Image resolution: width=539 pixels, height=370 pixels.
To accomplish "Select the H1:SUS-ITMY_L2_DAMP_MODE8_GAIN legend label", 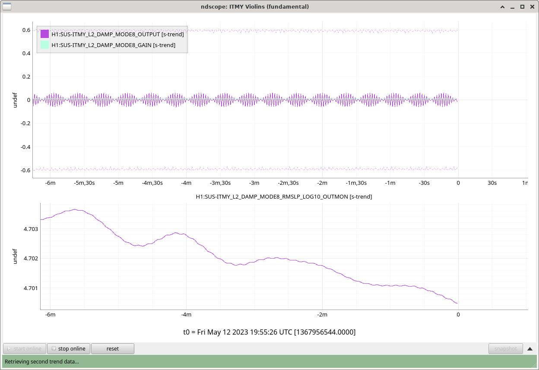I will coord(113,45).
